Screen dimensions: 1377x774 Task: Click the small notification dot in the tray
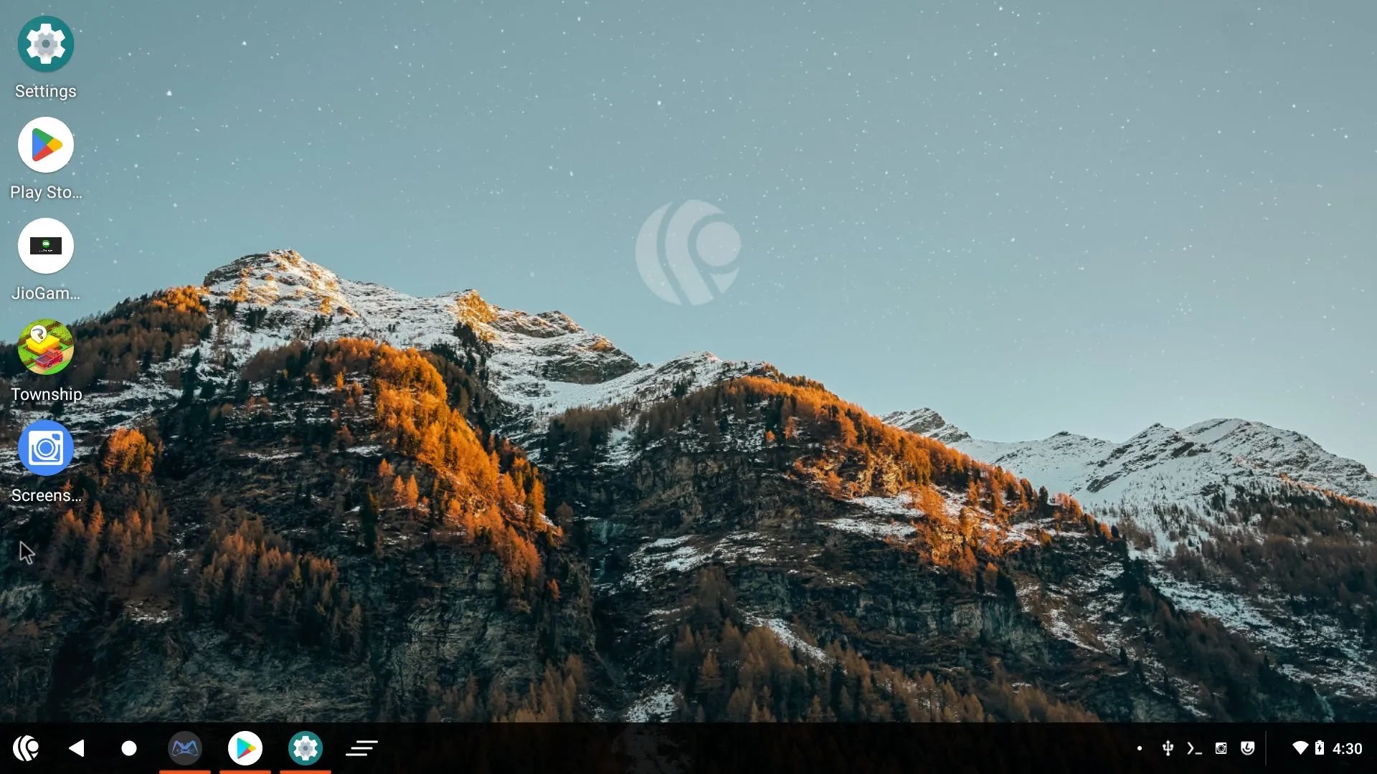pyautogui.click(x=1140, y=748)
